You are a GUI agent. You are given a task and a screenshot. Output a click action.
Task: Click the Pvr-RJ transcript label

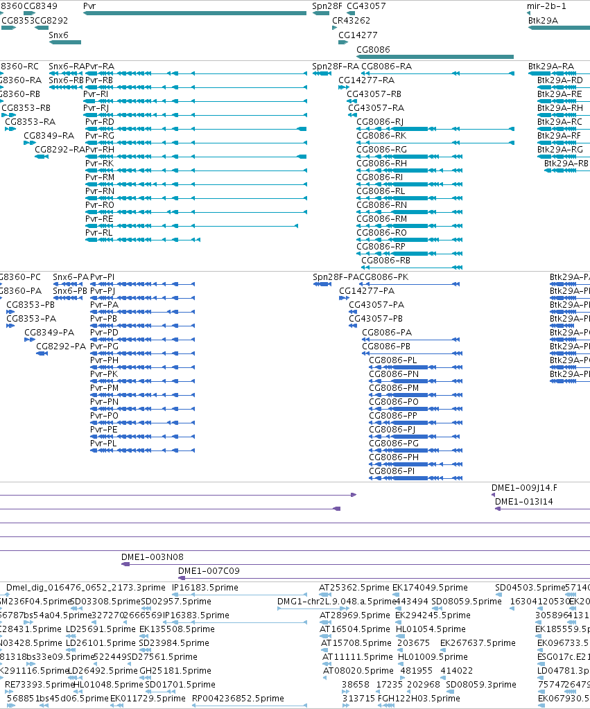(x=96, y=108)
